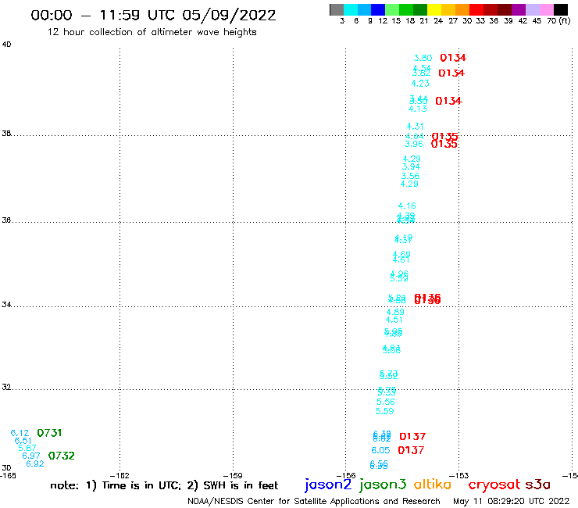Screen dimensions: 578x508
Task: Click the wave height value 6.05
Action: click(x=380, y=450)
